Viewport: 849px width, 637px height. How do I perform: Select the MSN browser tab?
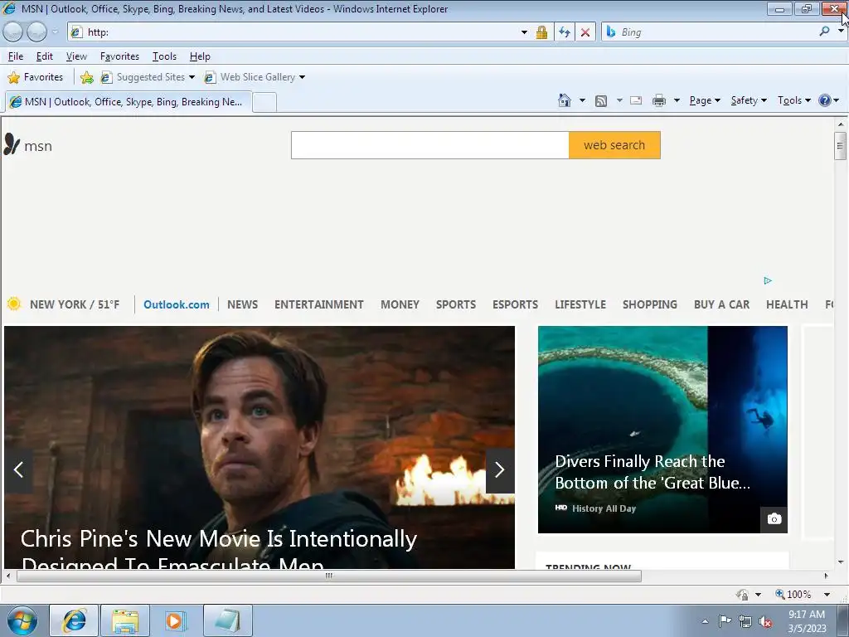click(129, 102)
